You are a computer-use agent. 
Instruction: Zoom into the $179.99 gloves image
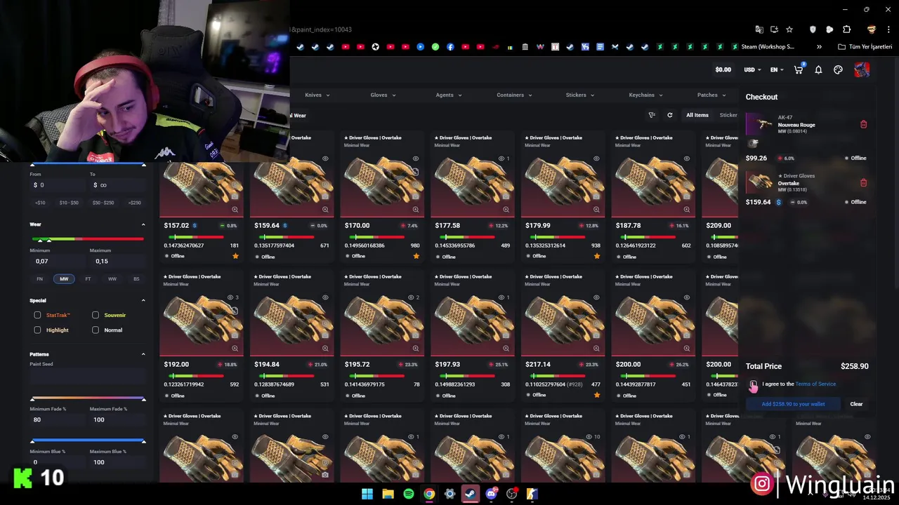pyautogui.click(x=596, y=209)
